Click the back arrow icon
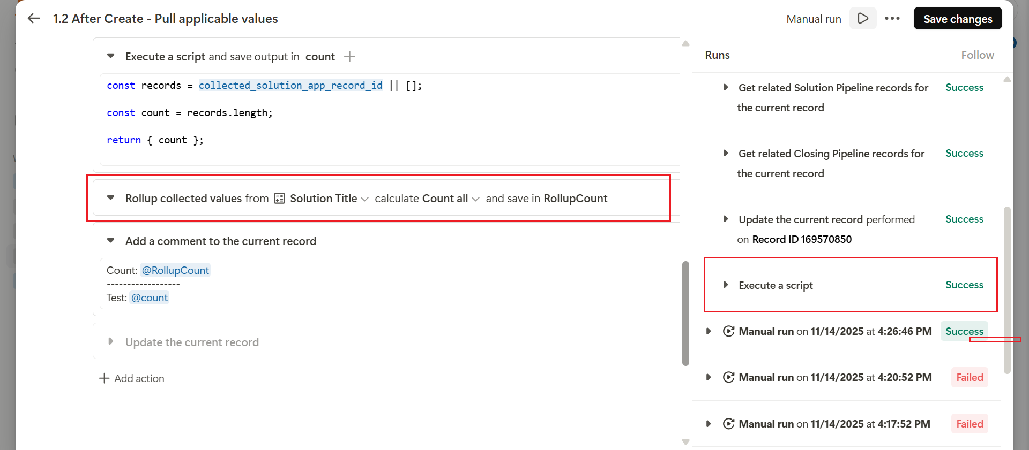The width and height of the screenshot is (1029, 450). click(x=34, y=19)
